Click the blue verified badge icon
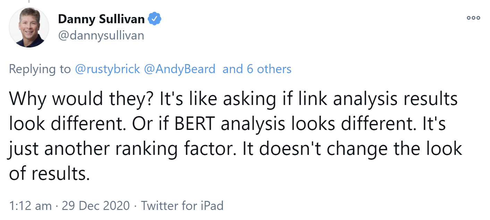This screenshot has height=220, width=490. (x=154, y=19)
